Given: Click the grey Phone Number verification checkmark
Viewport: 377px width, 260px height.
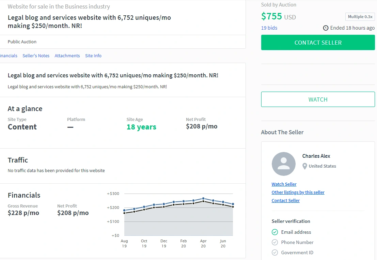Looking at the screenshot, I should 275,242.
